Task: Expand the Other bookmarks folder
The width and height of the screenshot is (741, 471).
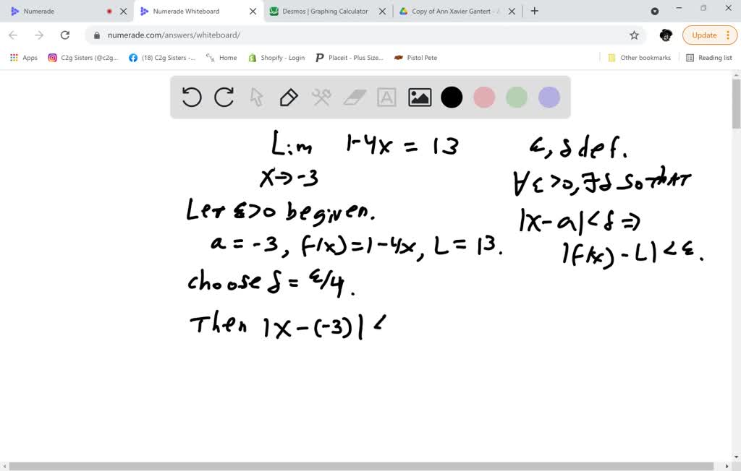Action: tap(643, 57)
